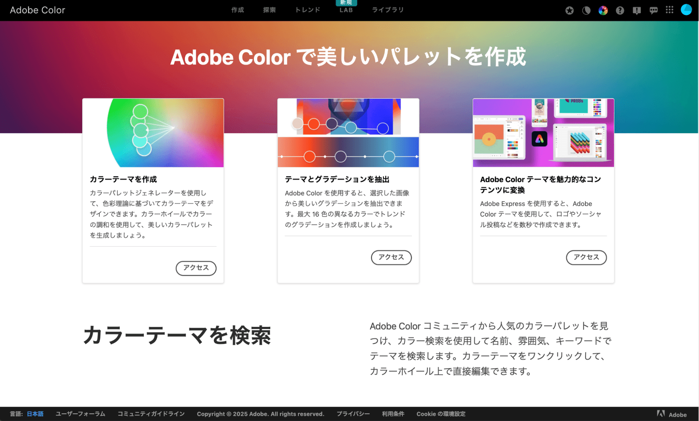Viewport: 699px width, 421px height.
Task: Open the speech bubble chat icon
Action: [653, 10]
